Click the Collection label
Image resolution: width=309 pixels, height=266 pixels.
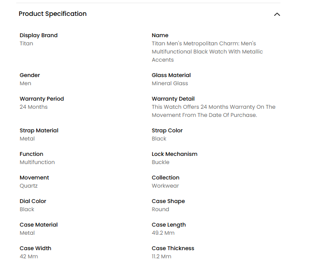pyautogui.click(x=166, y=177)
